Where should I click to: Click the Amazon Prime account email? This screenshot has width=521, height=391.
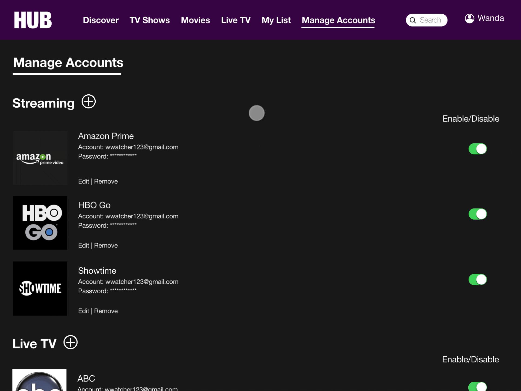(142, 147)
